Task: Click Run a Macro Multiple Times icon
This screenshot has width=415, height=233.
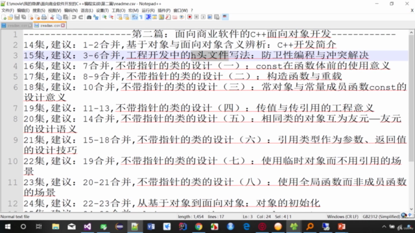Action: coord(210,17)
